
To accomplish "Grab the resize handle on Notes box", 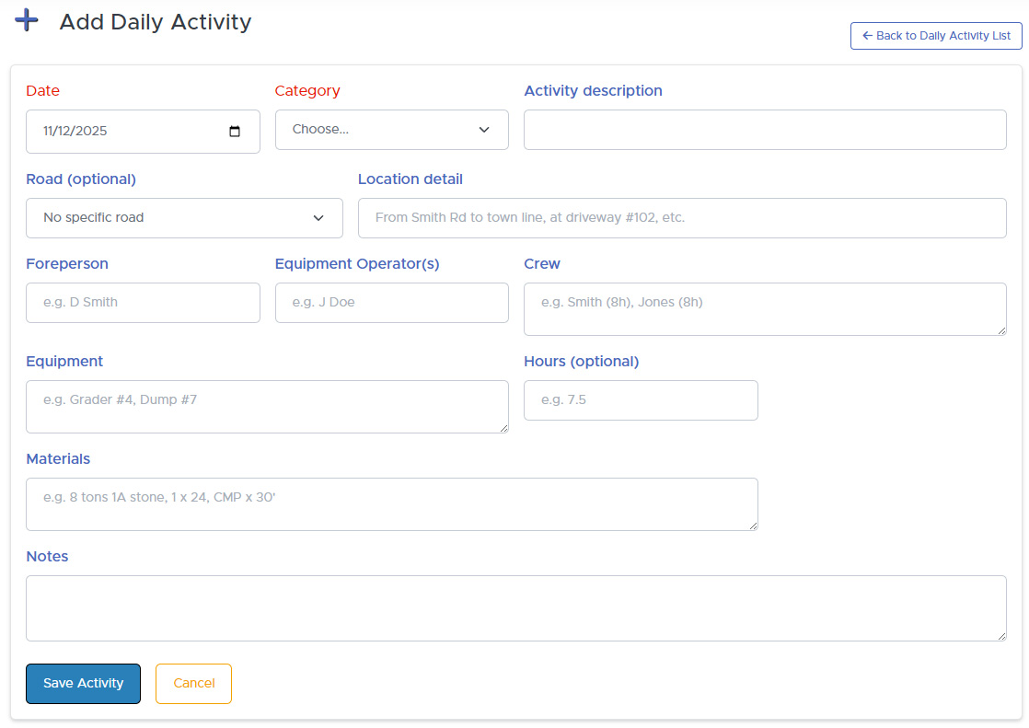I will coord(1000,635).
